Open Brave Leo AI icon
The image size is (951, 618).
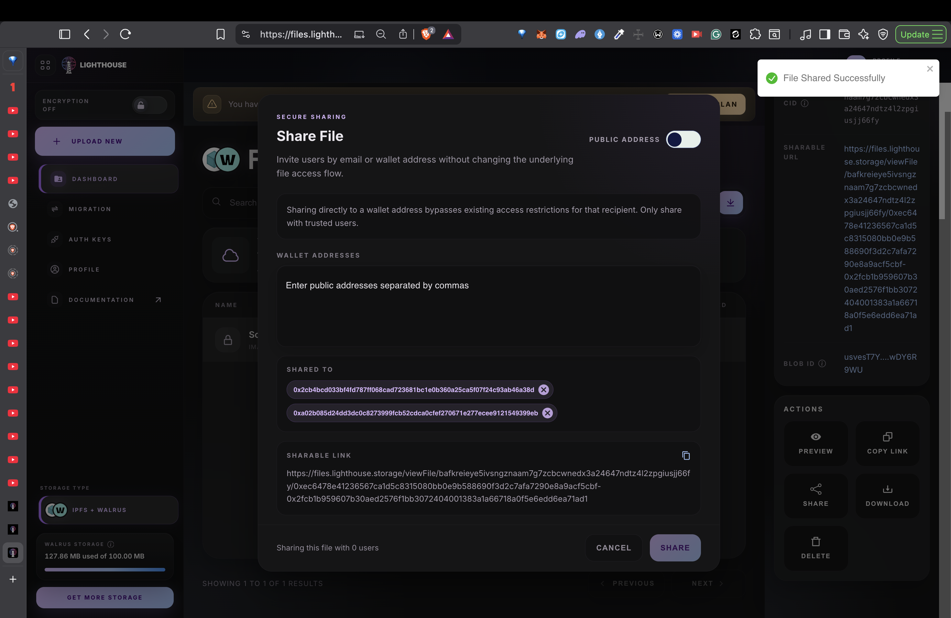[x=863, y=34]
